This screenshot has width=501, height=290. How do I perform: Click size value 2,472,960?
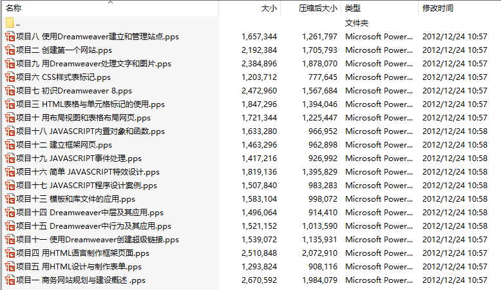(x=259, y=91)
